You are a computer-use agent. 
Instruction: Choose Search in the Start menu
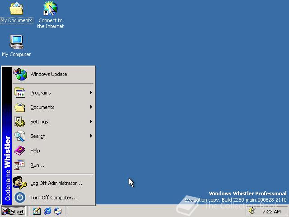pos(53,136)
